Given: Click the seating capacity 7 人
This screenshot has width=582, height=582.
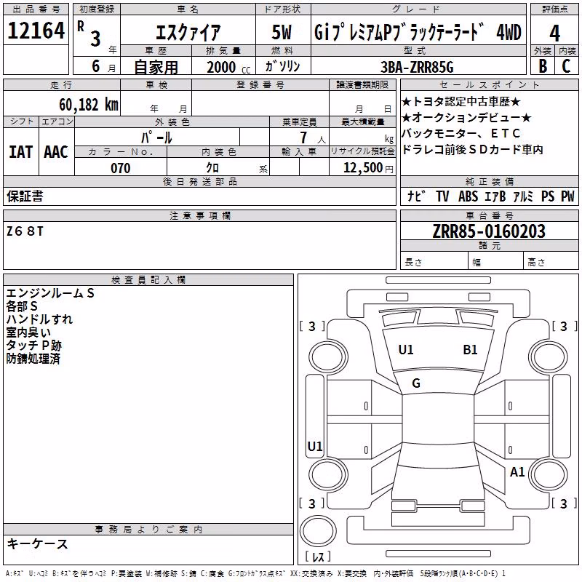Looking at the screenshot, I should (x=313, y=137).
